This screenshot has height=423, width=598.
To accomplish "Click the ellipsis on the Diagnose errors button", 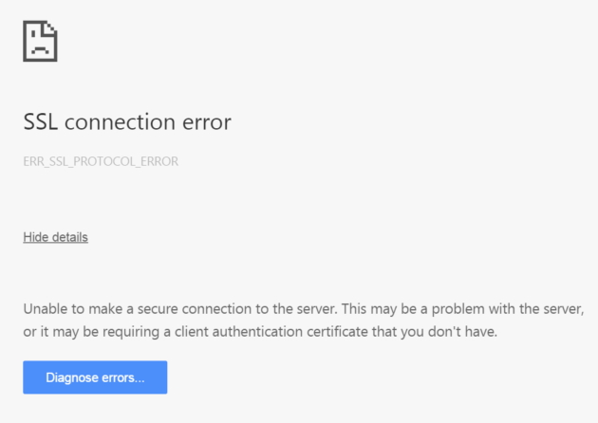I will click(x=140, y=380).
